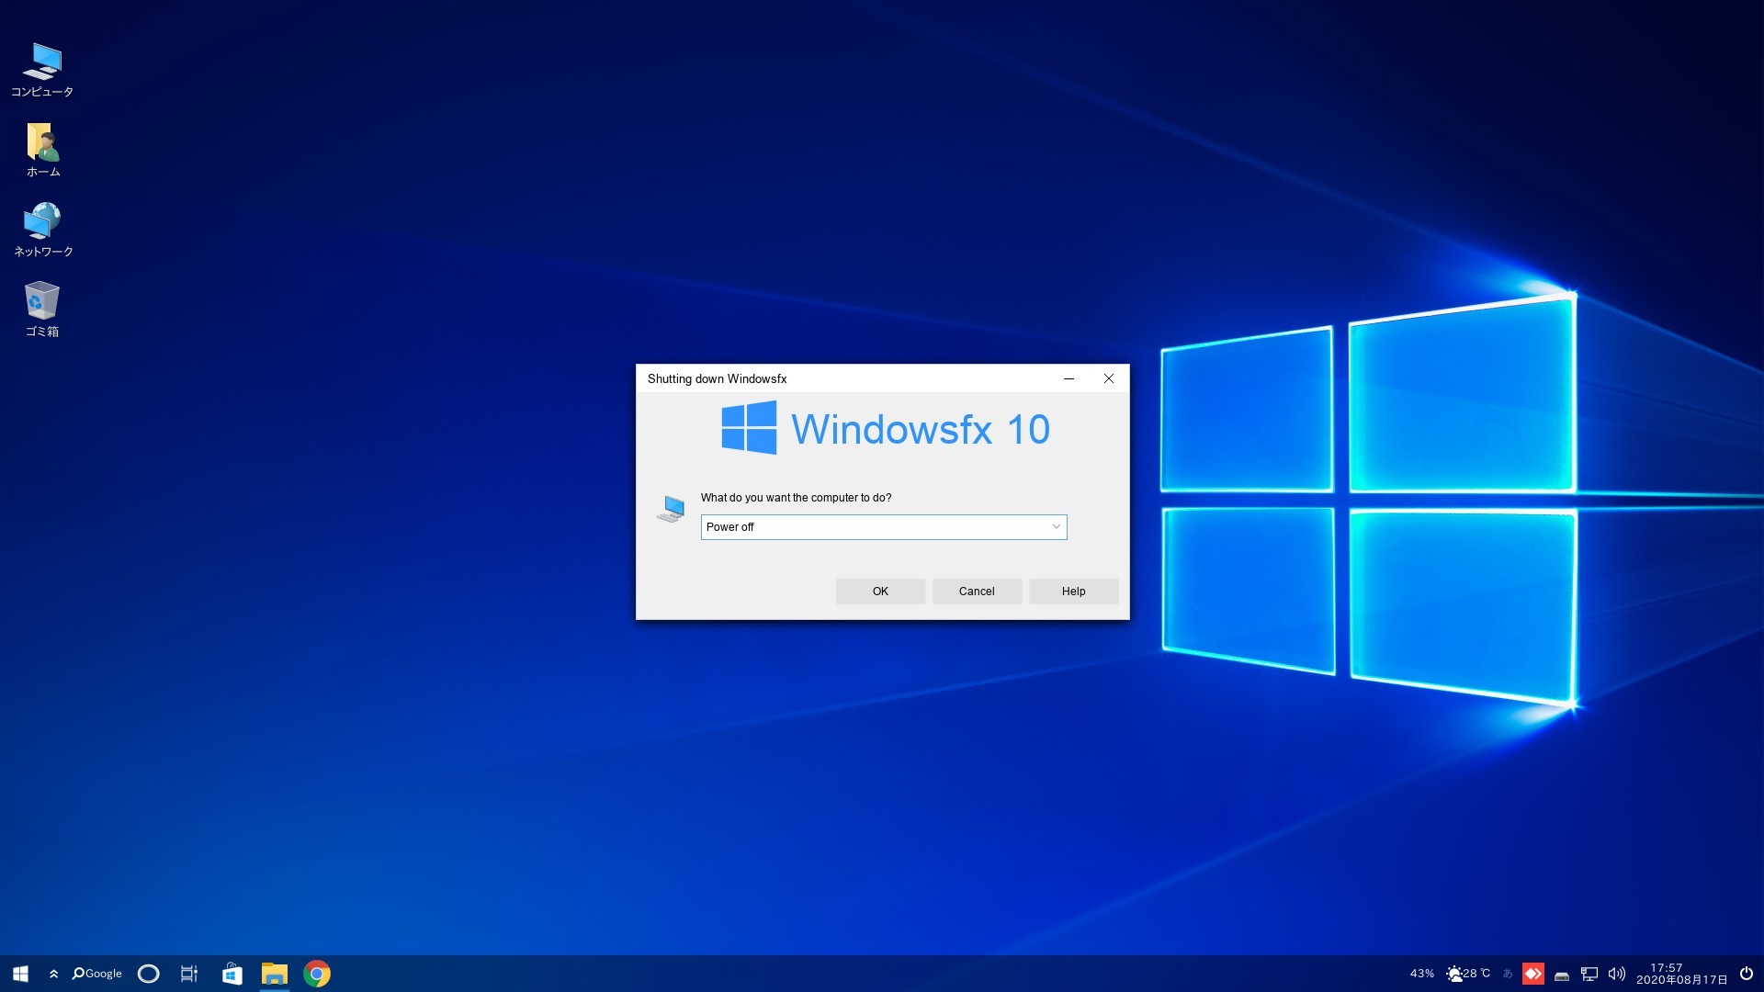Screen dimensions: 1764x992
Task: Click the Windowsfx 10 logo banner
Action: point(885,429)
